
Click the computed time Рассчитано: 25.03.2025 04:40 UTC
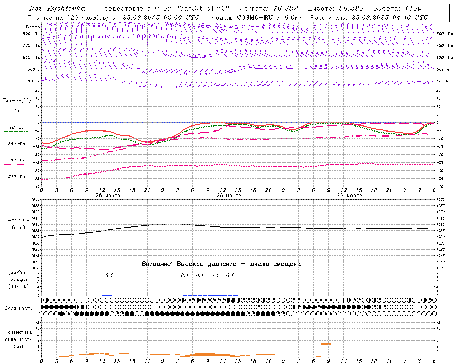(369, 17)
